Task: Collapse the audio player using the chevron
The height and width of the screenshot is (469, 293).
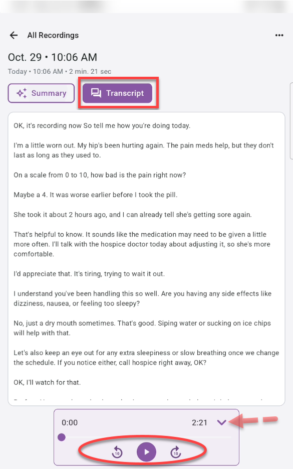Action: 222,423
